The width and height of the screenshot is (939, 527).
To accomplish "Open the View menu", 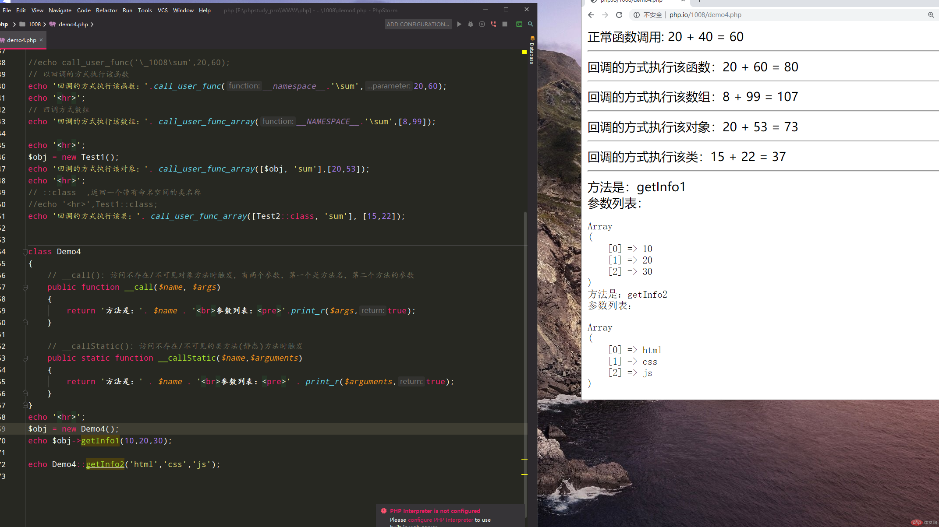I will pos(37,10).
